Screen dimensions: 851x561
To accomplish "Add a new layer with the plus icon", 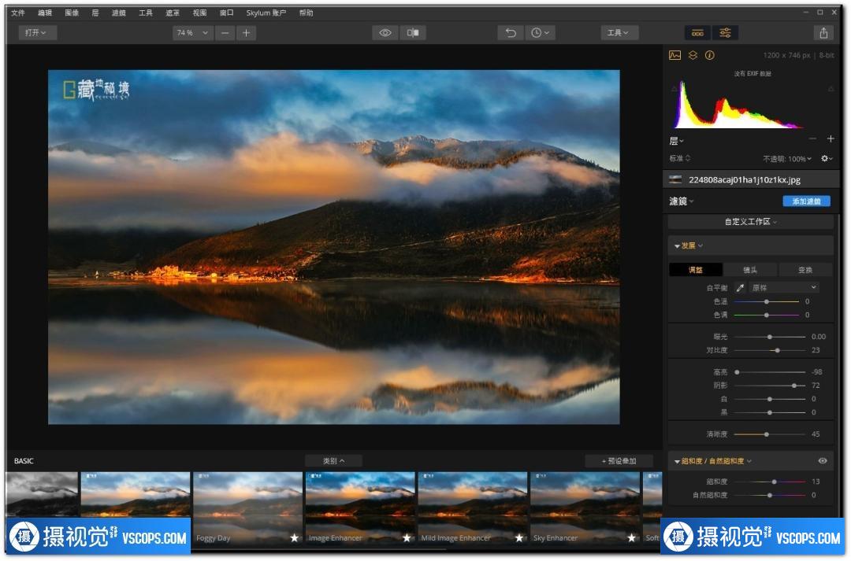I will click(x=831, y=139).
